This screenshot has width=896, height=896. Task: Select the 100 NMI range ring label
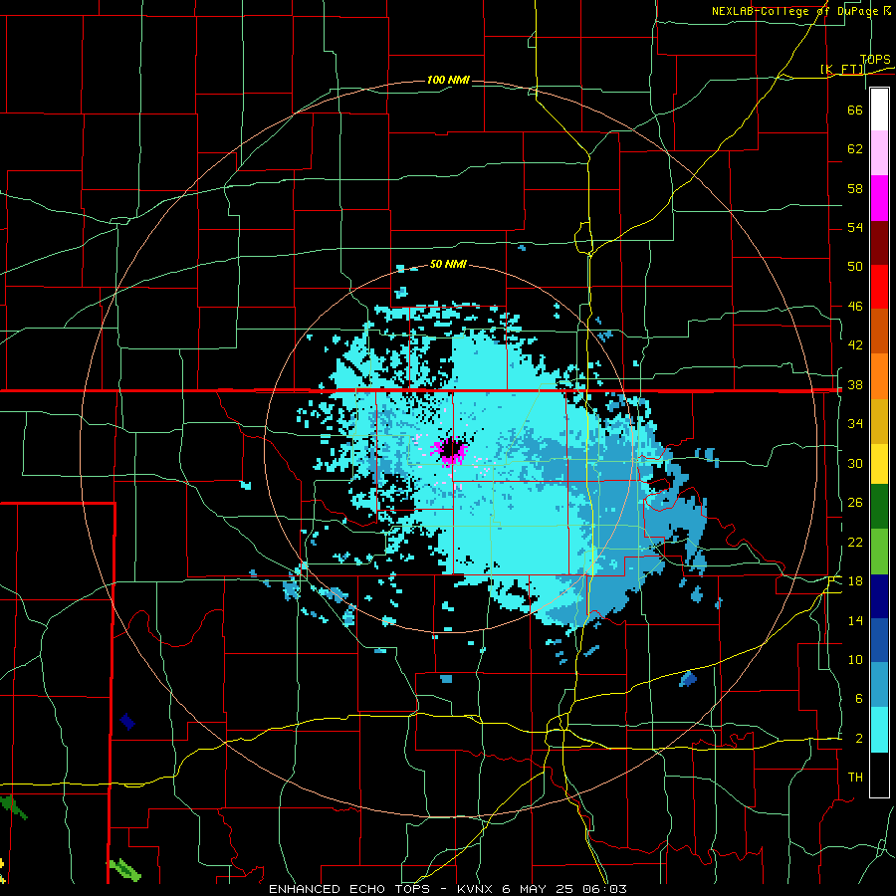pyautogui.click(x=448, y=80)
